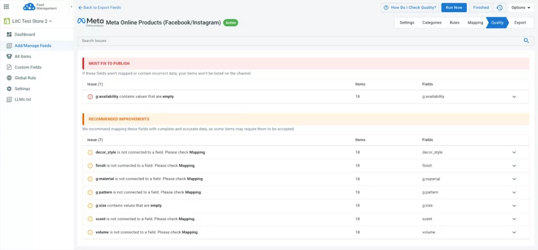Click the g:size contains empty values message
The width and height of the screenshot is (538, 250).
(129, 206)
